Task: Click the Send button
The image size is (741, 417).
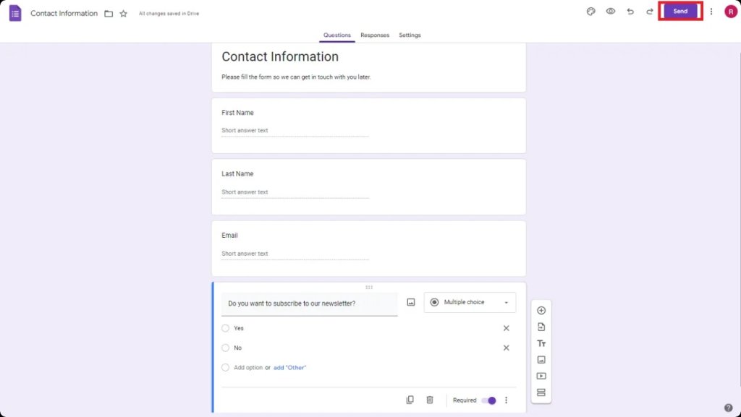Action: pyautogui.click(x=679, y=11)
